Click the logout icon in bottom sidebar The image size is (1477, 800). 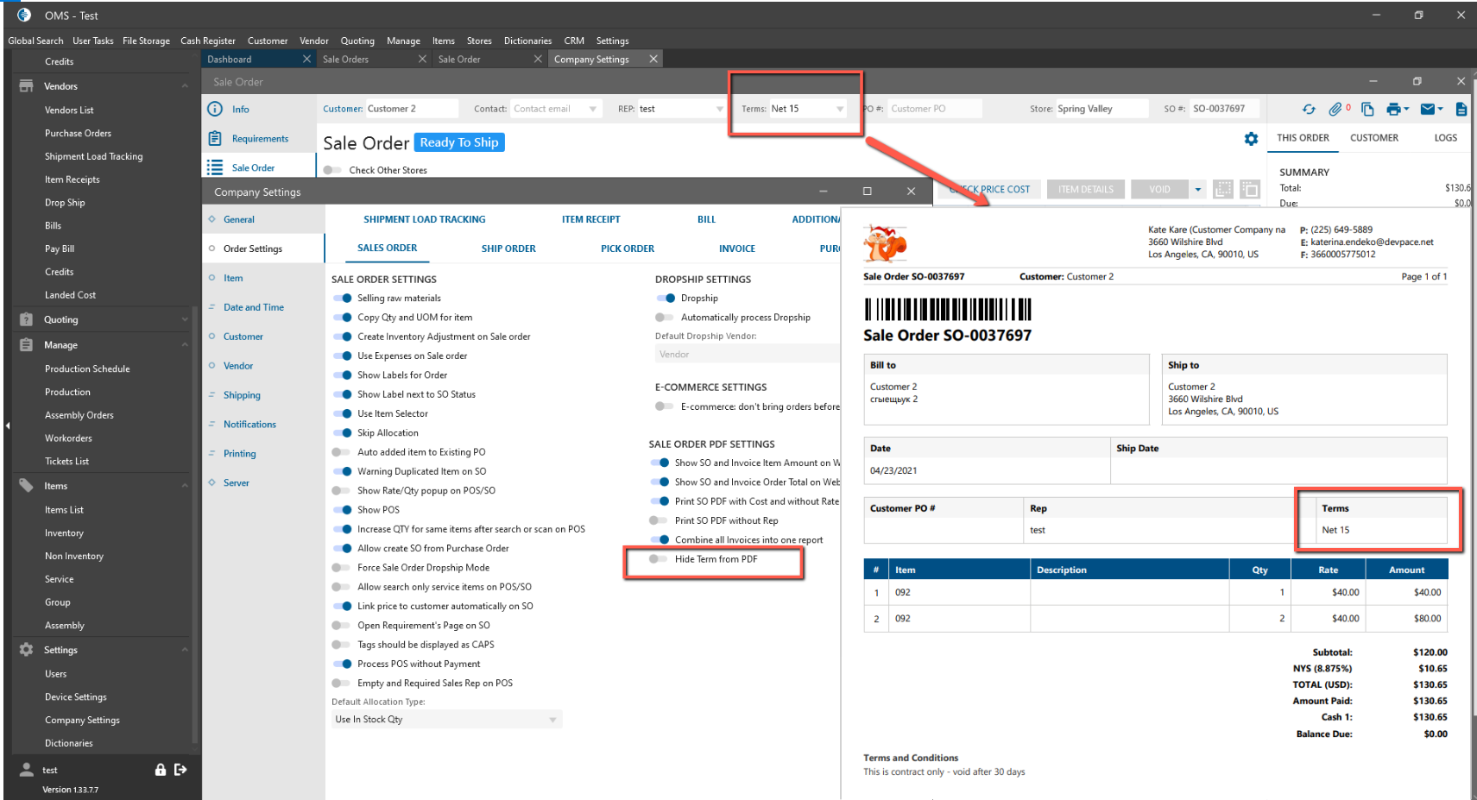pos(180,770)
